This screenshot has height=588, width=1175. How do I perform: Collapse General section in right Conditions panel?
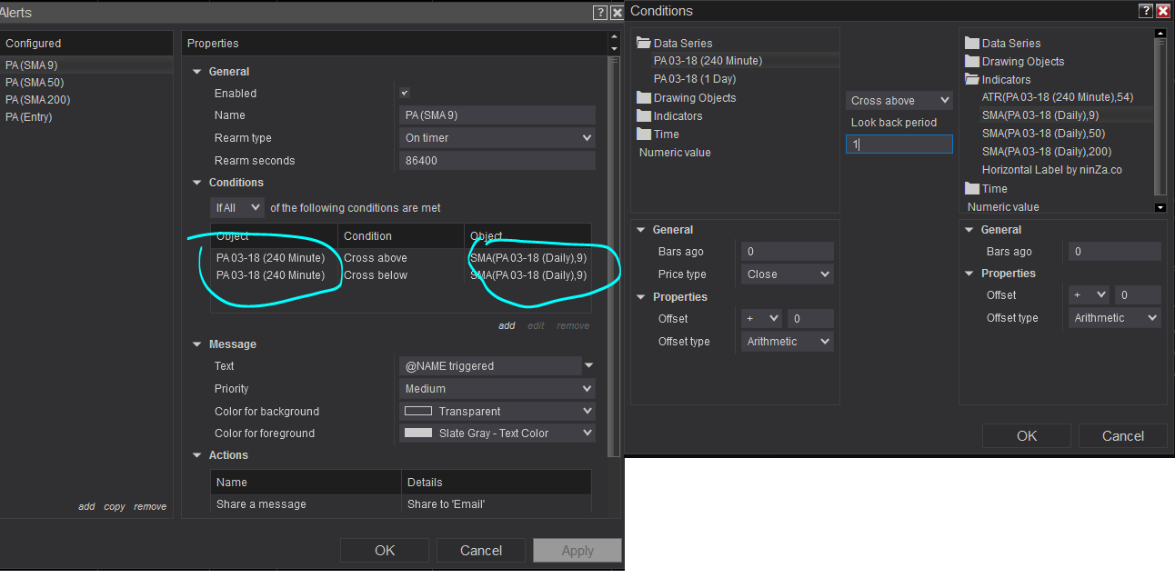[970, 230]
